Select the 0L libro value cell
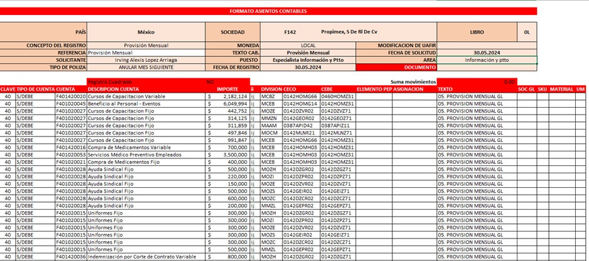Image resolution: width=589 pixels, height=261 pixels. 526,32
